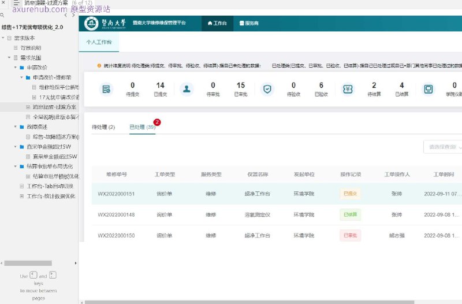Open the hamburger pages menu icon
The height and width of the screenshot is (304, 462).
point(16,3)
